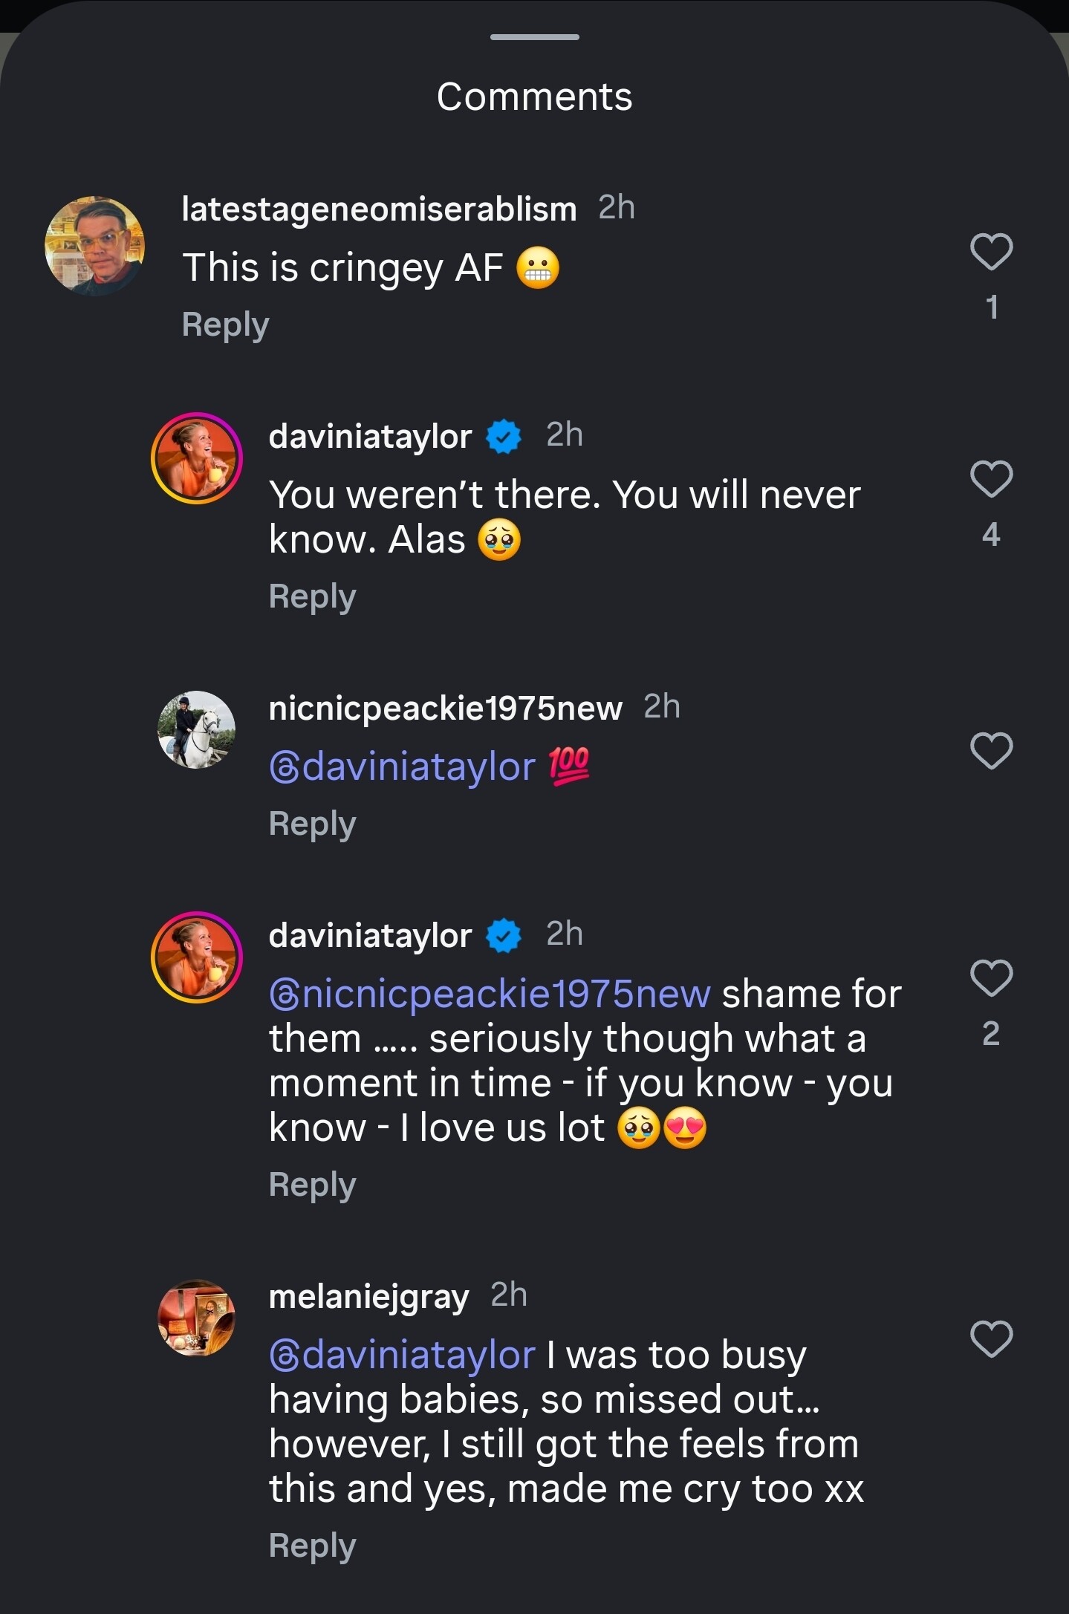This screenshot has height=1614, width=1069.
Task: Like daviniataylor's "shame for them" reply
Action: click(991, 978)
